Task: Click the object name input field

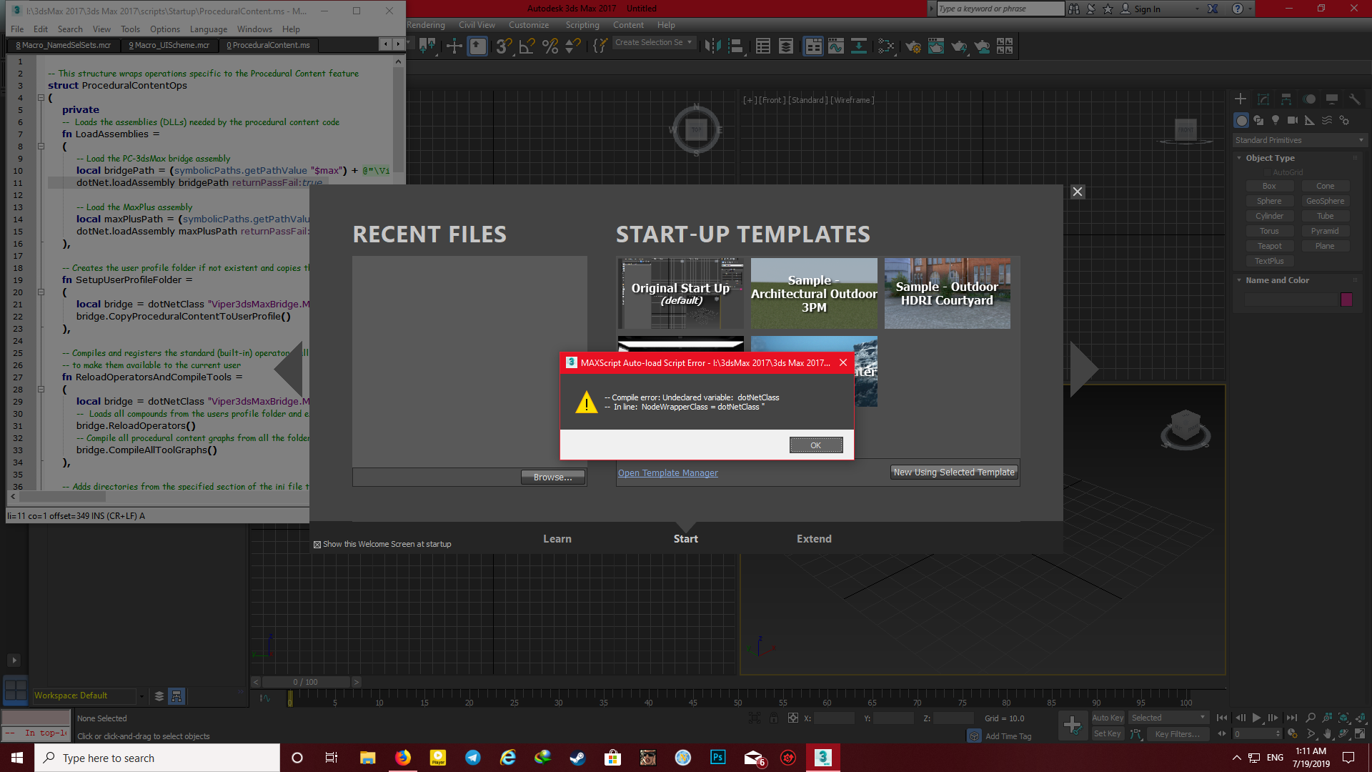Action: coord(1291,300)
